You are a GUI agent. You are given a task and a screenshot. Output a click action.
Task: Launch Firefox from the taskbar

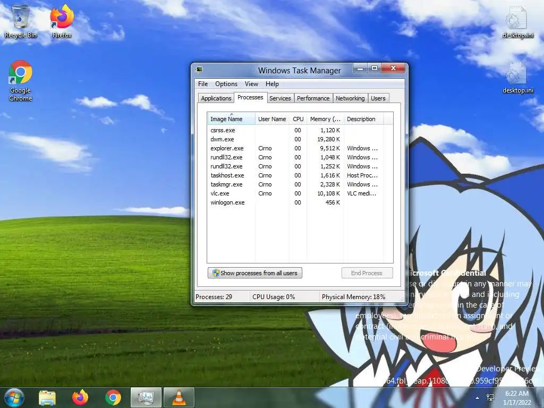coord(80,397)
